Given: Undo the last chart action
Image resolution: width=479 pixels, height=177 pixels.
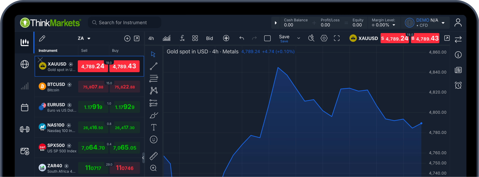Looking at the screenshot, I should pyautogui.click(x=241, y=38).
